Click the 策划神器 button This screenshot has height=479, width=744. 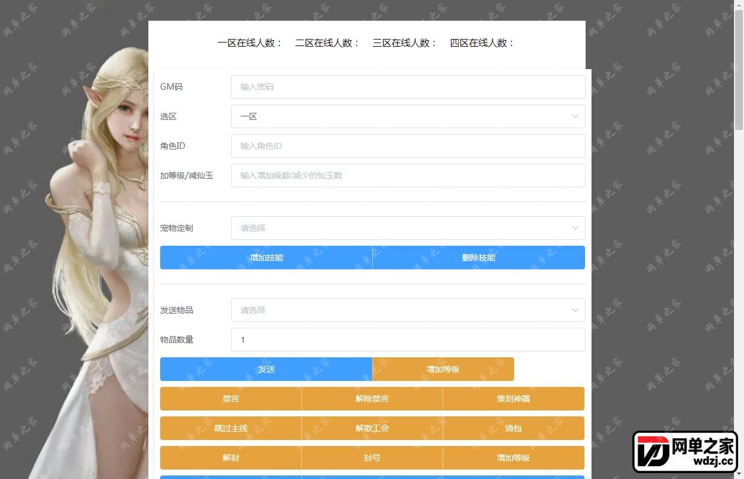coord(514,399)
